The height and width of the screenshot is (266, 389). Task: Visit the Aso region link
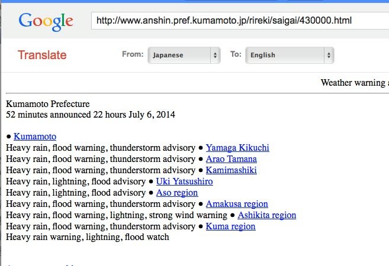pos(177,193)
